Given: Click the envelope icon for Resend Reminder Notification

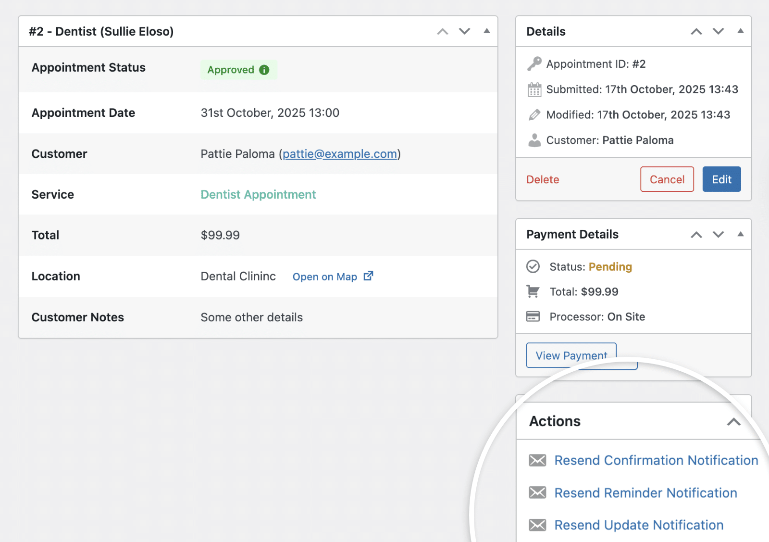Looking at the screenshot, I should [537, 492].
